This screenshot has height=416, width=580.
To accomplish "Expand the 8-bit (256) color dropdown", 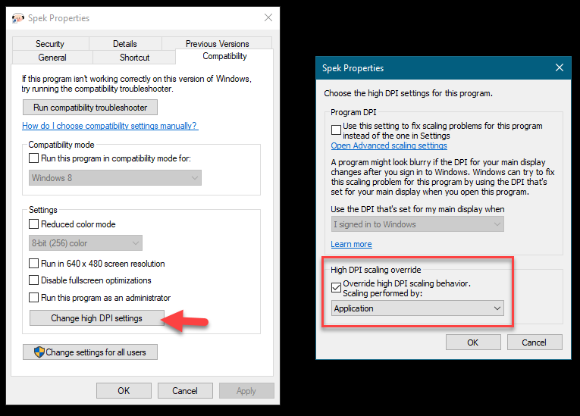I will [x=85, y=243].
